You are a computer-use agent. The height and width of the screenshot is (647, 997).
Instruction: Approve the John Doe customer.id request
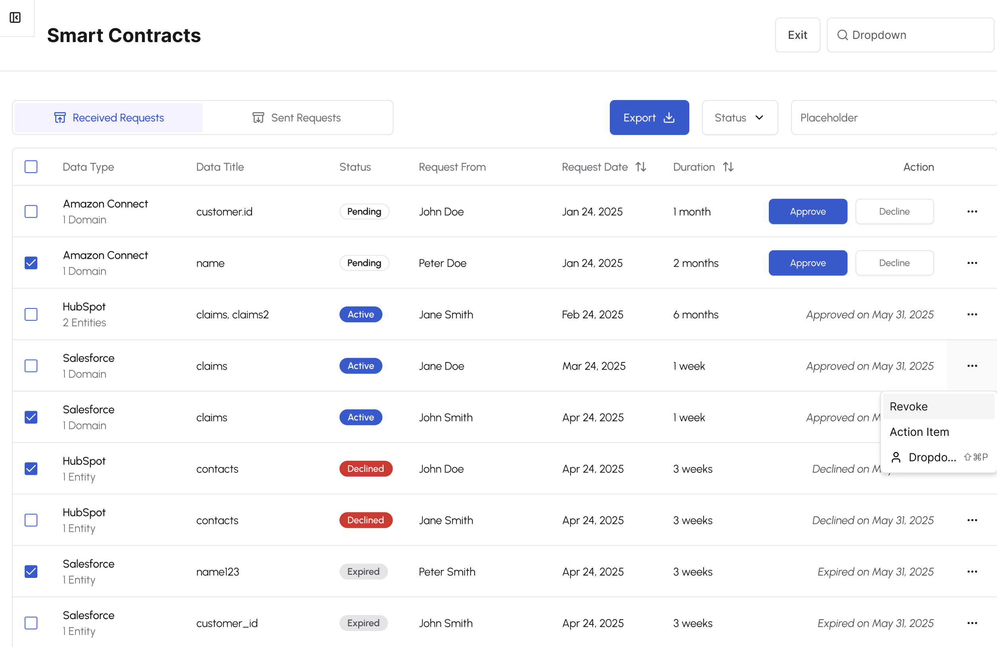(x=807, y=212)
